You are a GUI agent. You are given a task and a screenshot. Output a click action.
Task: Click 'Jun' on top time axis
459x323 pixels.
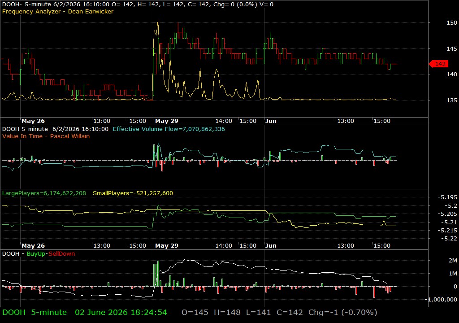[x=271, y=121]
